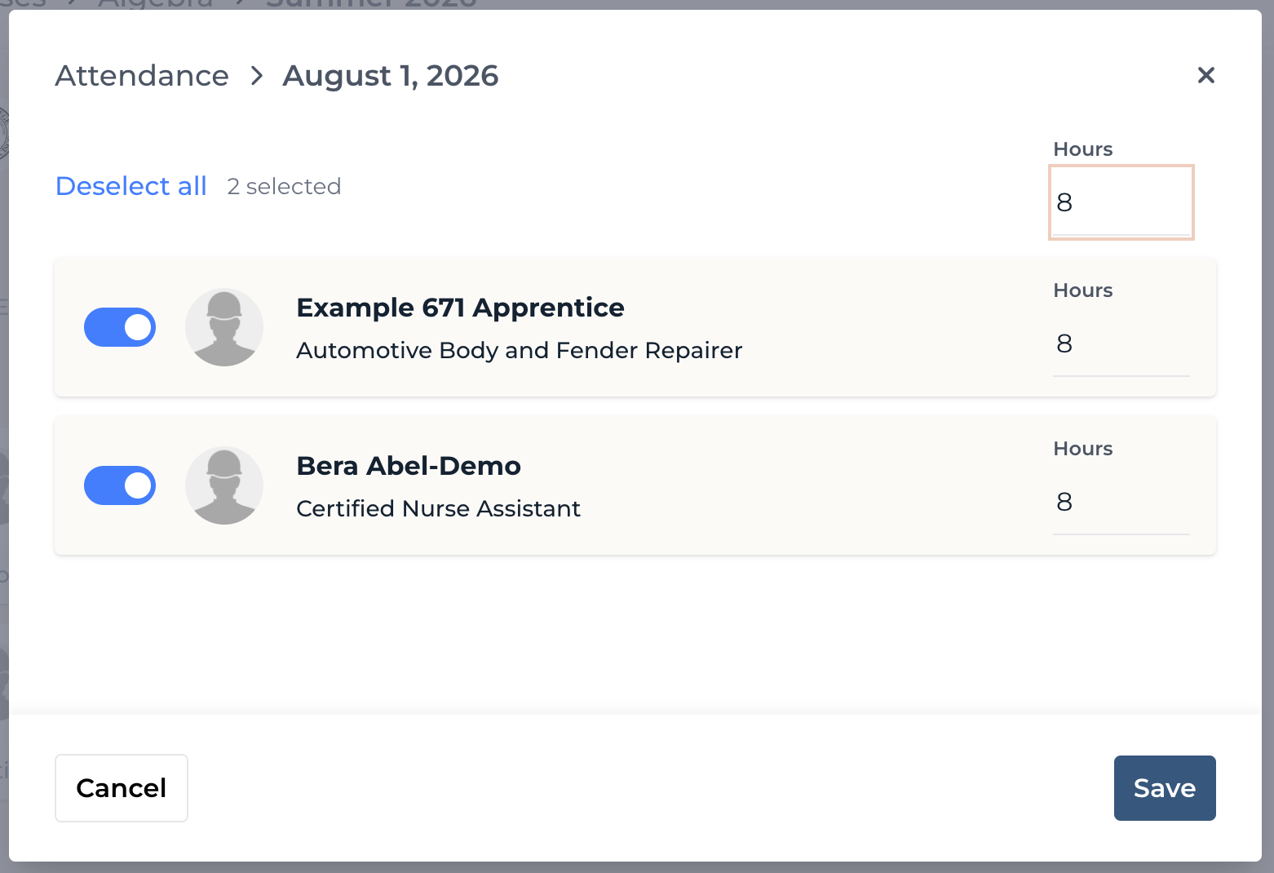Screen dimensions: 1274x873
Task: Toggle attendance off for Bera Abel-Demo
Action: (x=120, y=485)
